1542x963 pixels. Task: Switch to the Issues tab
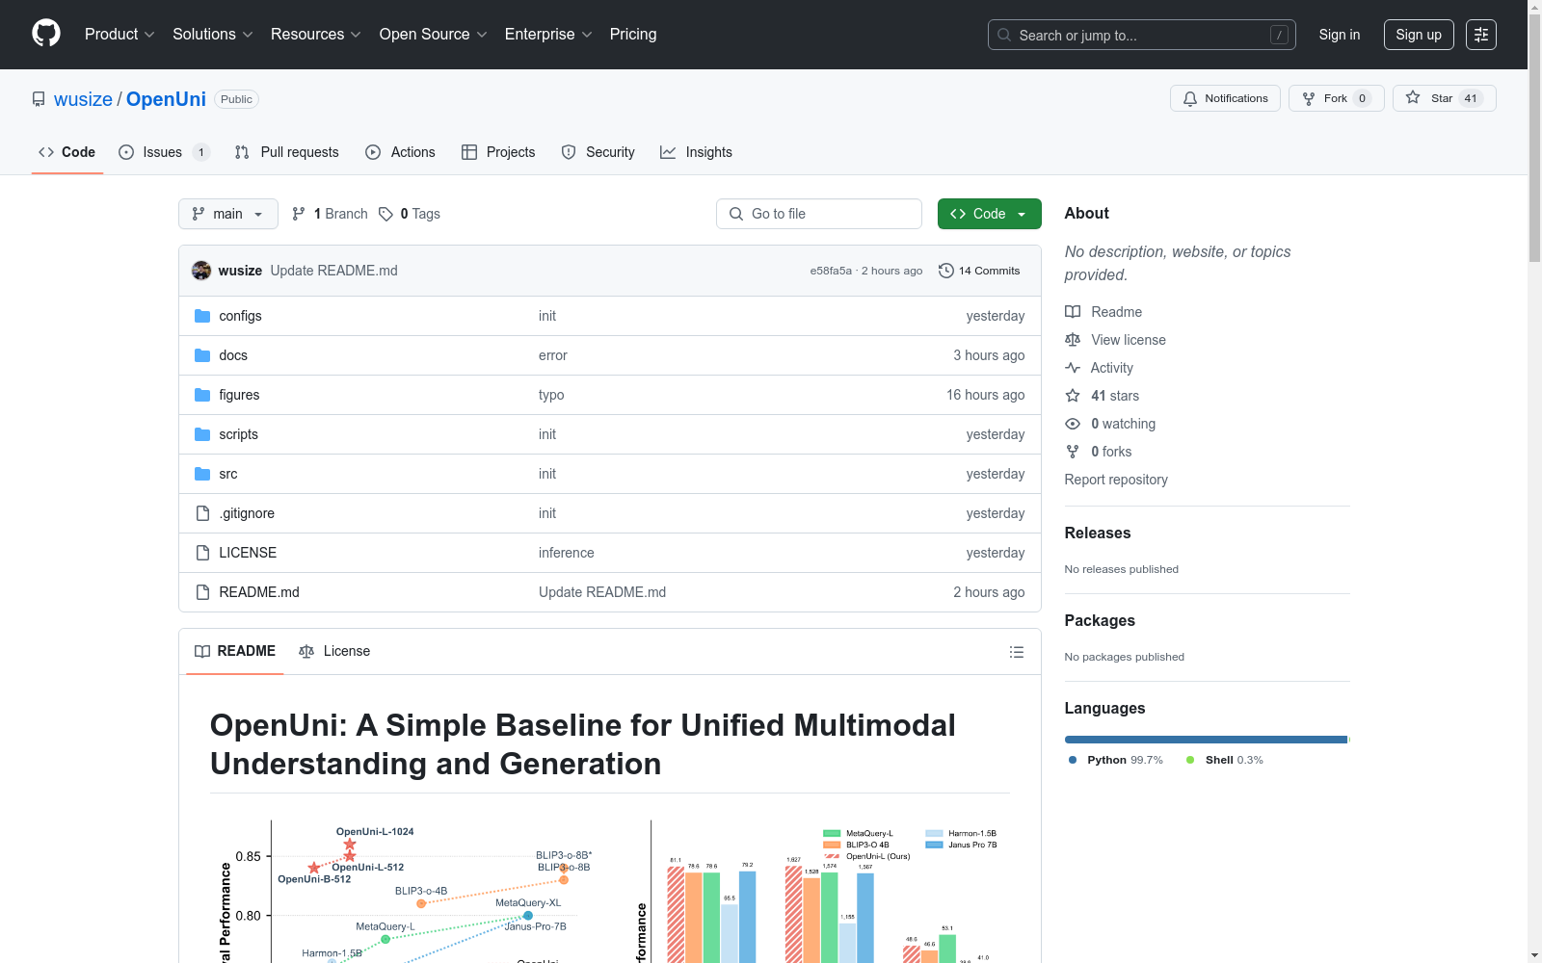tap(164, 152)
